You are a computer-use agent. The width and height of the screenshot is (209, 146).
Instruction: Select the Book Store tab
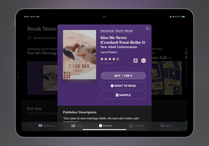pyautogui.click(x=106, y=126)
